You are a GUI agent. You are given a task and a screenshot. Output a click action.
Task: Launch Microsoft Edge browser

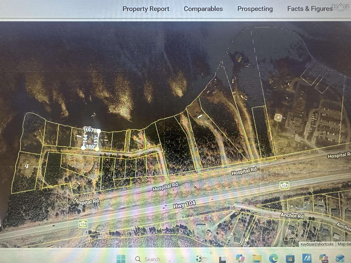point(273,258)
